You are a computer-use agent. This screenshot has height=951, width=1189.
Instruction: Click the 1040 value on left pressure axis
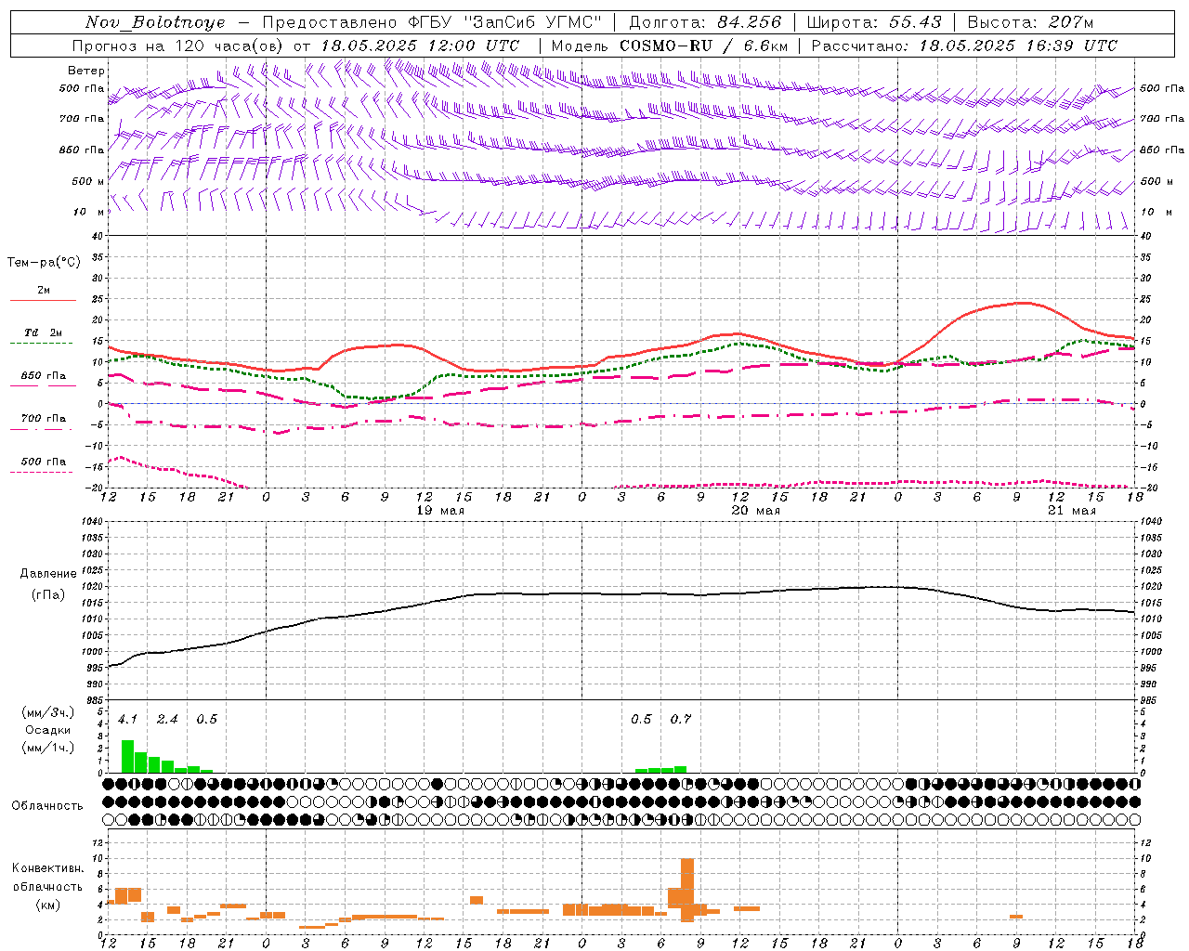pyautogui.click(x=91, y=522)
